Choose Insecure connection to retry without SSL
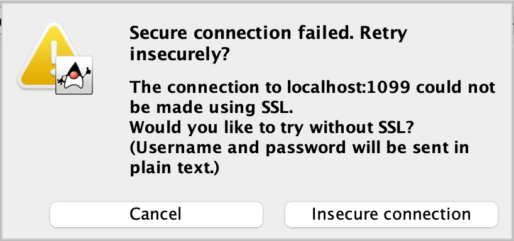The width and height of the screenshot is (514, 241). click(391, 215)
